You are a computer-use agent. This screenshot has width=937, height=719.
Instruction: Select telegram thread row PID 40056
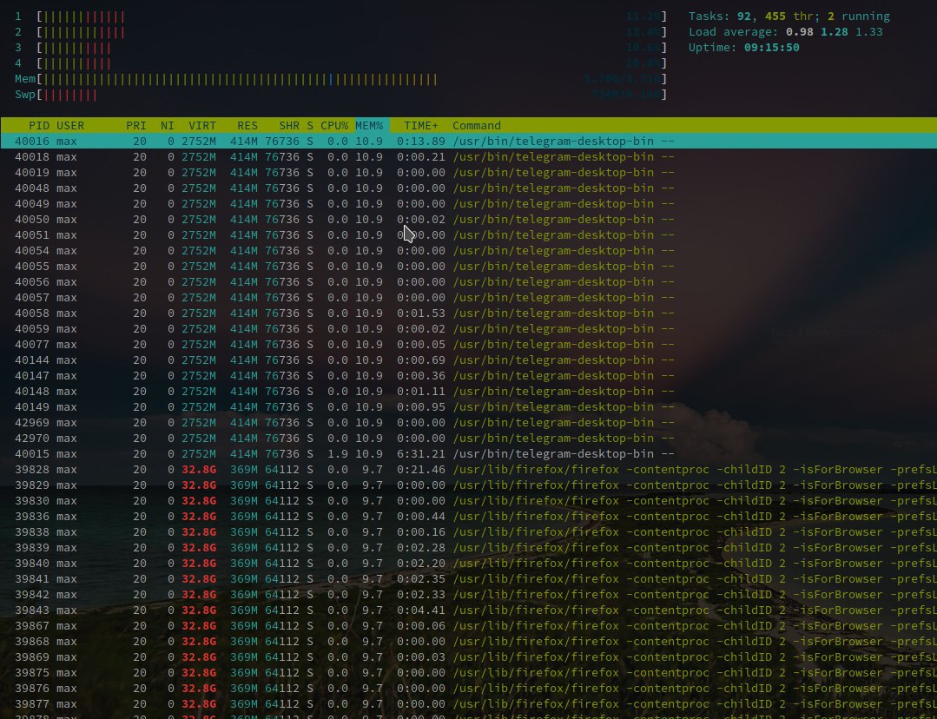click(469, 282)
